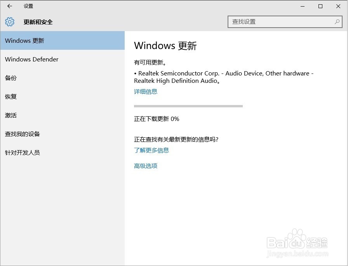Click 正在查找有关最新更新的信息吗 text
348x266 pixels.
[176, 139]
